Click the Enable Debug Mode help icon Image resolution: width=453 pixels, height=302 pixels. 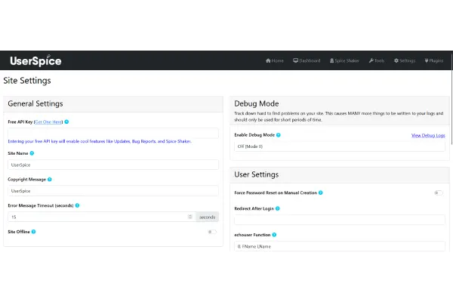point(279,135)
